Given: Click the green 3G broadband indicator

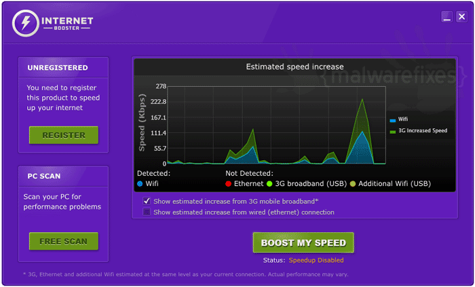Looking at the screenshot, I should coord(269,184).
